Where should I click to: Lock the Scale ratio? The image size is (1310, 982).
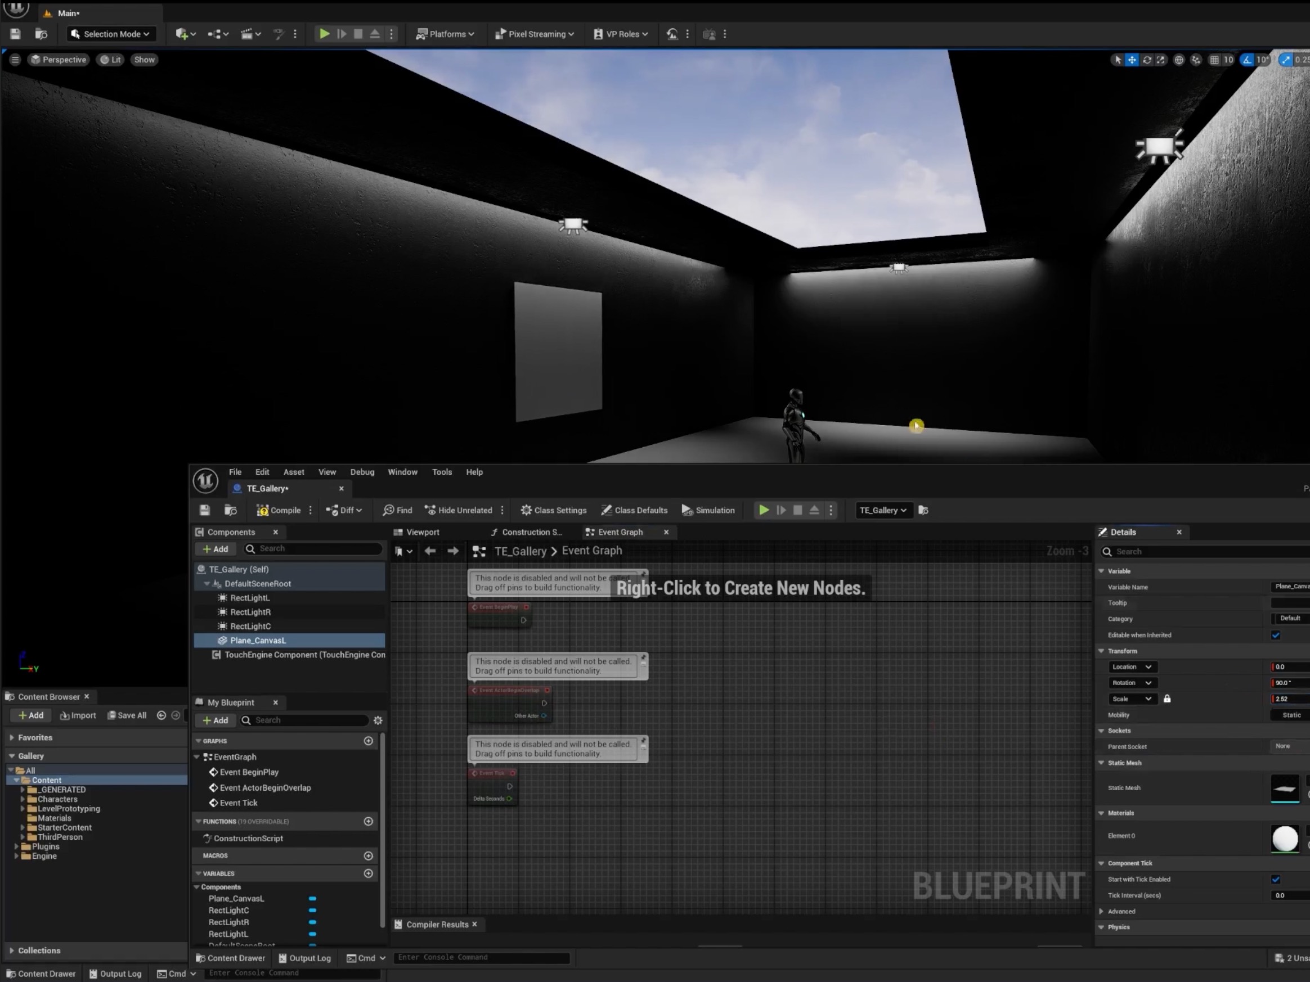[x=1167, y=699]
